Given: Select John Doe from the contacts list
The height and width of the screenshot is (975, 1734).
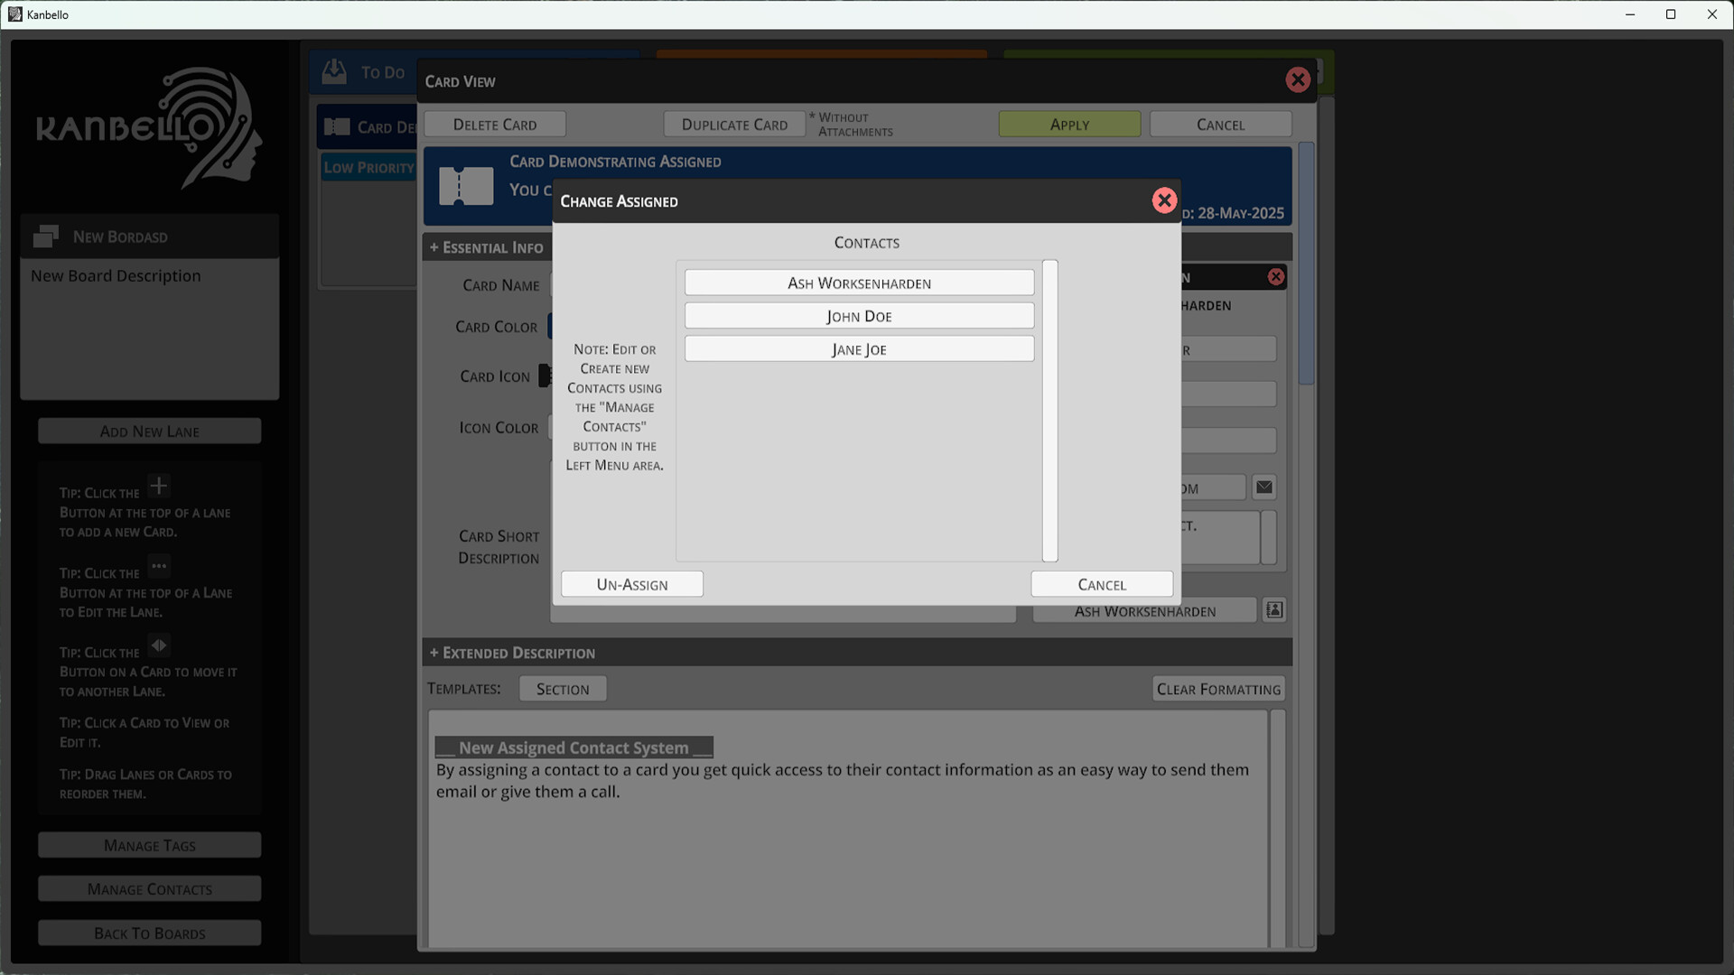Looking at the screenshot, I should point(859,315).
